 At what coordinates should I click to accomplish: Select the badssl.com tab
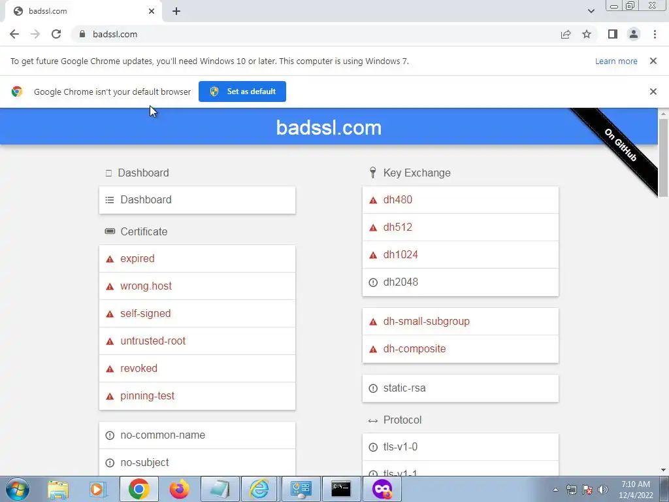coord(83,11)
